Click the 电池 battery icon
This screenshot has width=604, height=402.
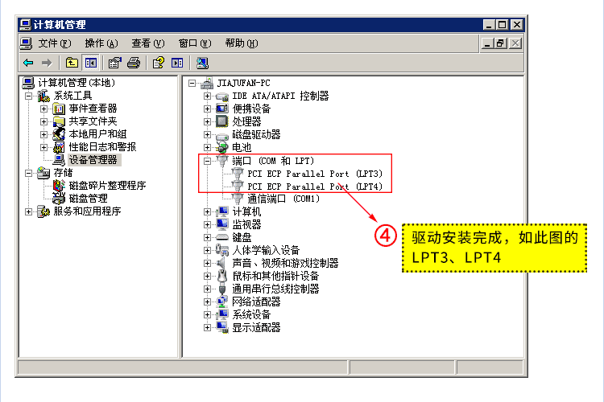(x=222, y=147)
